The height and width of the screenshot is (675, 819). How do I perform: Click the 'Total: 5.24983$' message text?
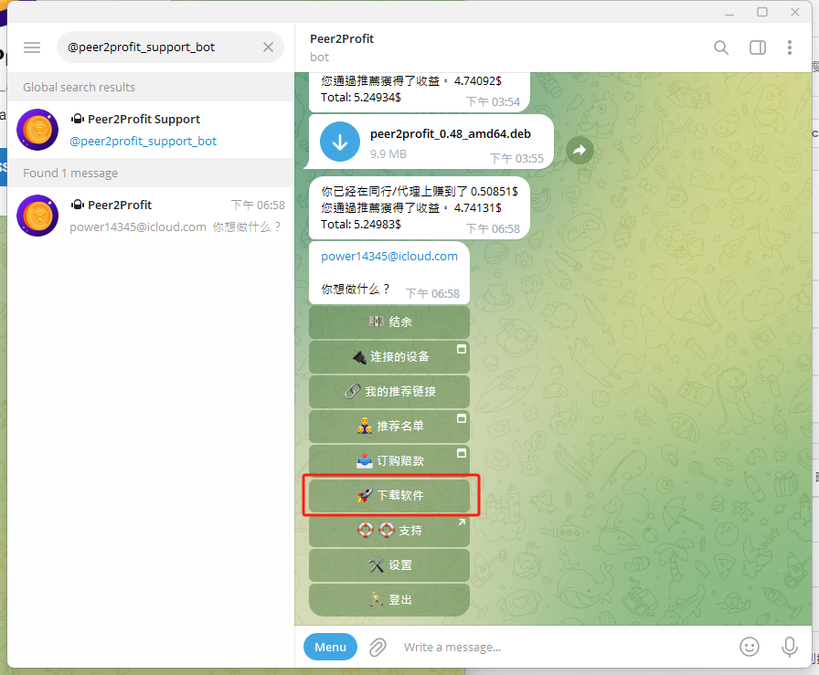361,225
